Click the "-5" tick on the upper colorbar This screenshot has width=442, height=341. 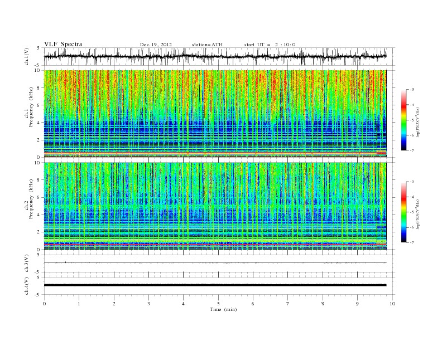pyautogui.click(x=412, y=120)
